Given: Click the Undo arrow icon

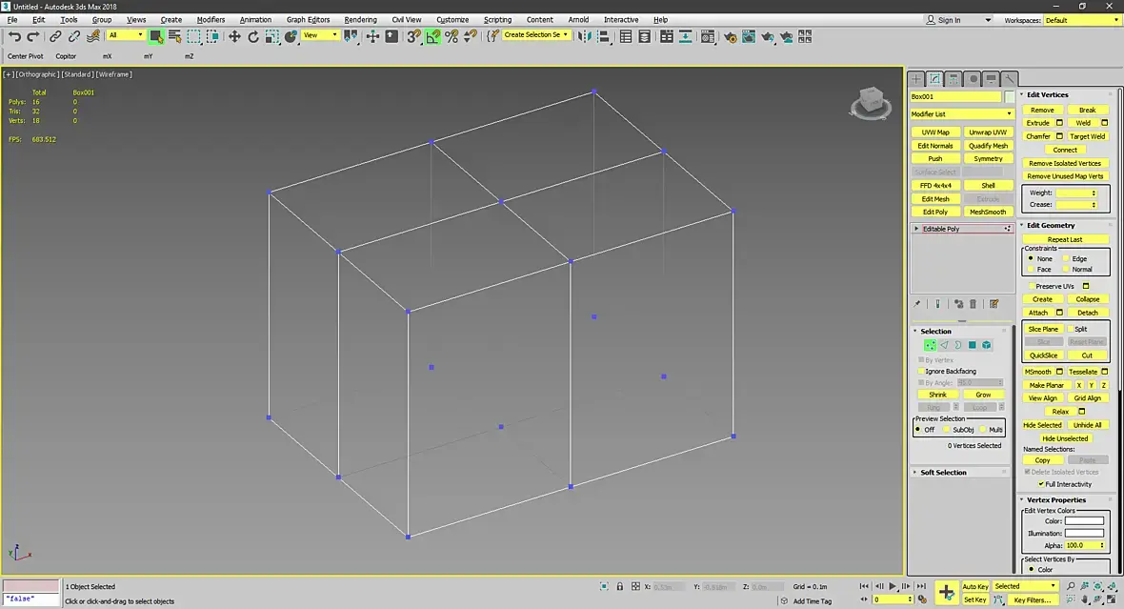Looking at the screenshot, I should pos(14,36).
